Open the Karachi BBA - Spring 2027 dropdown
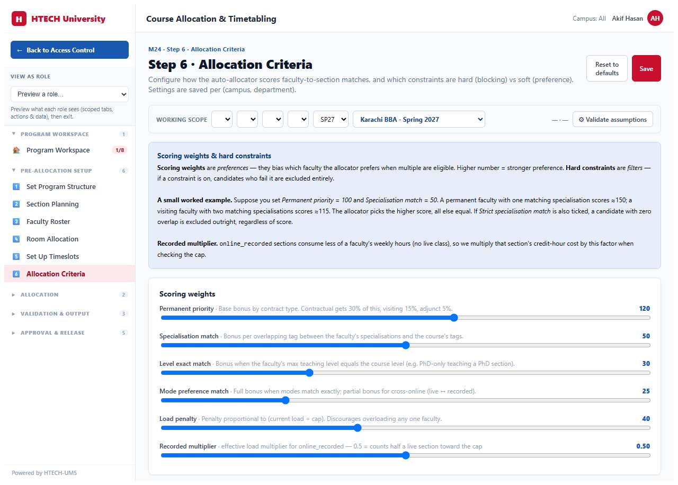This screenshot has width=678, height=485. pyautogui.click(x=419, y=119)
